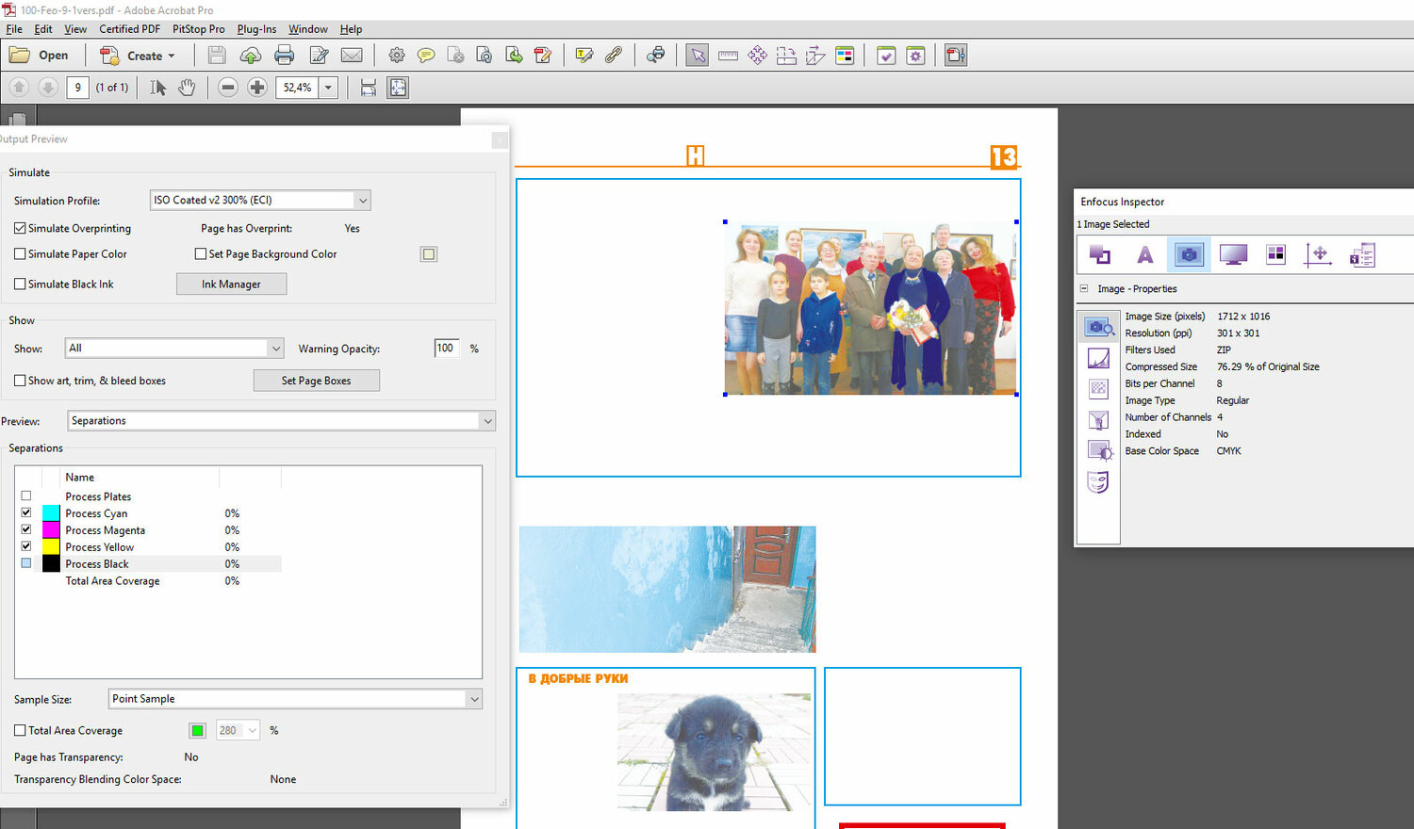Click the Print icon in toolbar

(284, 56)
